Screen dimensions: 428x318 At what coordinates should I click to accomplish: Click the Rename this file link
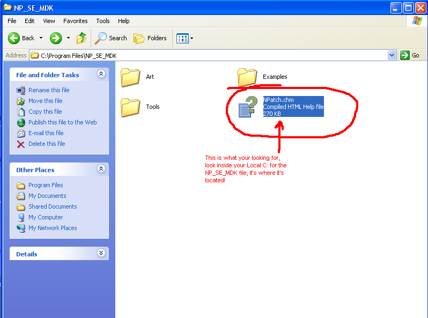point(49,90)
